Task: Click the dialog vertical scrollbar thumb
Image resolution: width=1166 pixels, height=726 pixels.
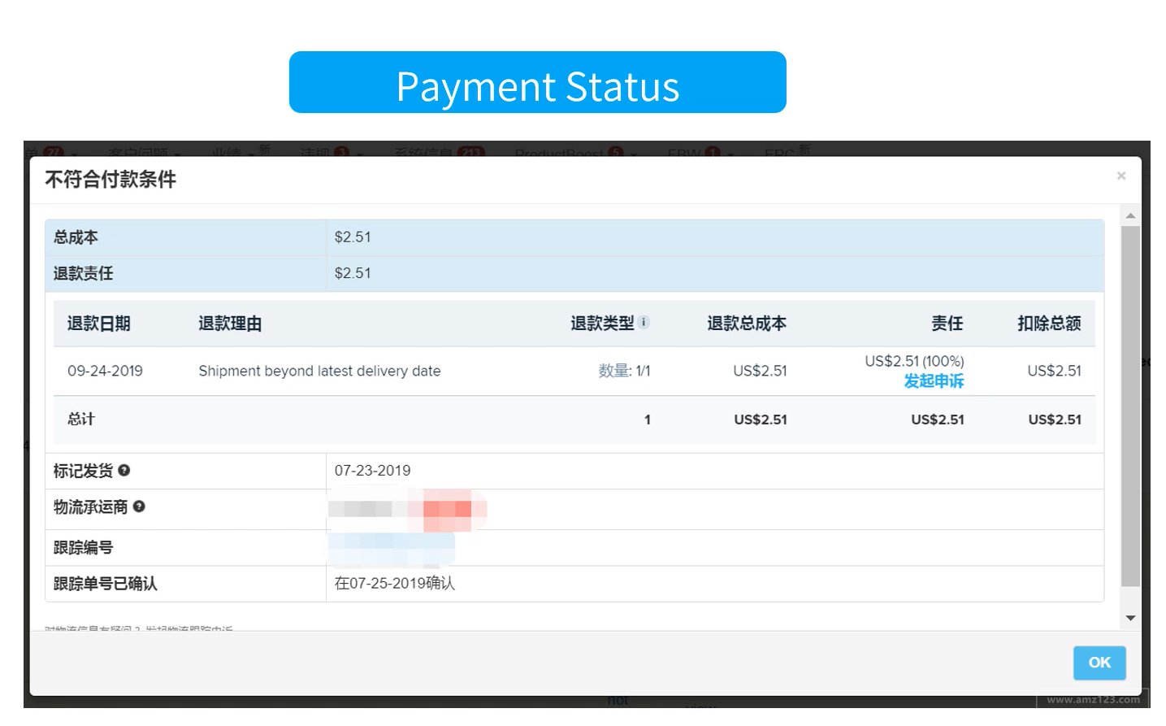Action: pyautogui.click(x=1130, y=406)
